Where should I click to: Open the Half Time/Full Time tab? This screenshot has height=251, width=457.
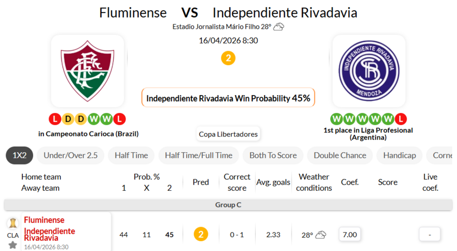coord(199,155)
